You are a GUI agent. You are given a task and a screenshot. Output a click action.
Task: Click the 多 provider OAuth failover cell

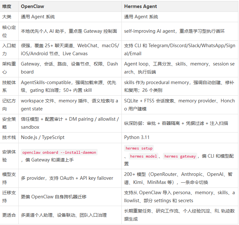[67, 178]
